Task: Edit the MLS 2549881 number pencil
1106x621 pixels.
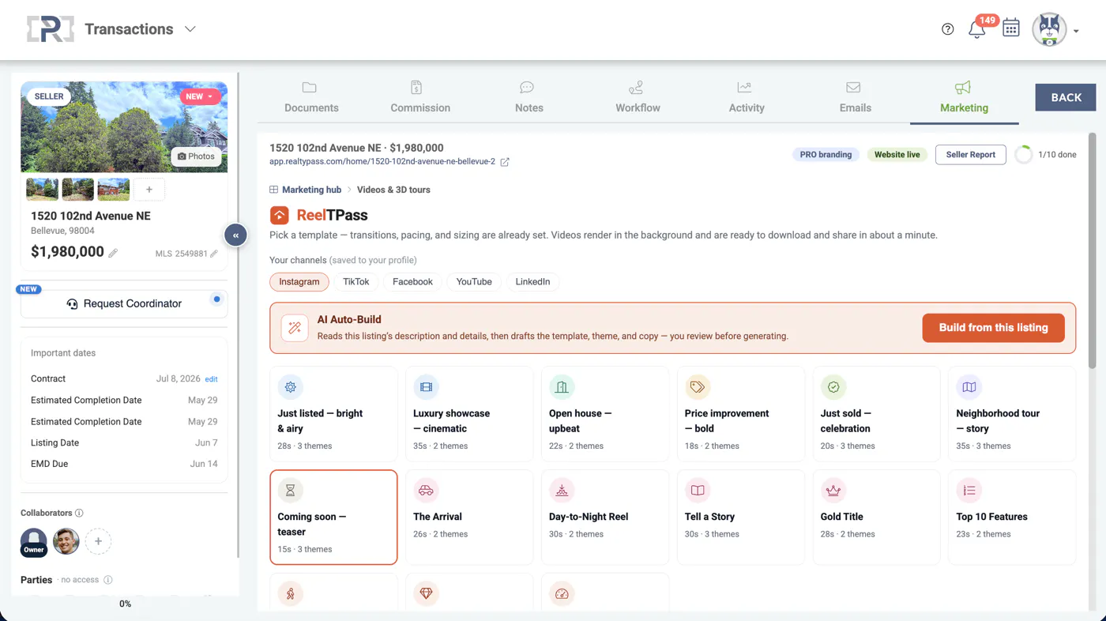Action: [214, 254]
